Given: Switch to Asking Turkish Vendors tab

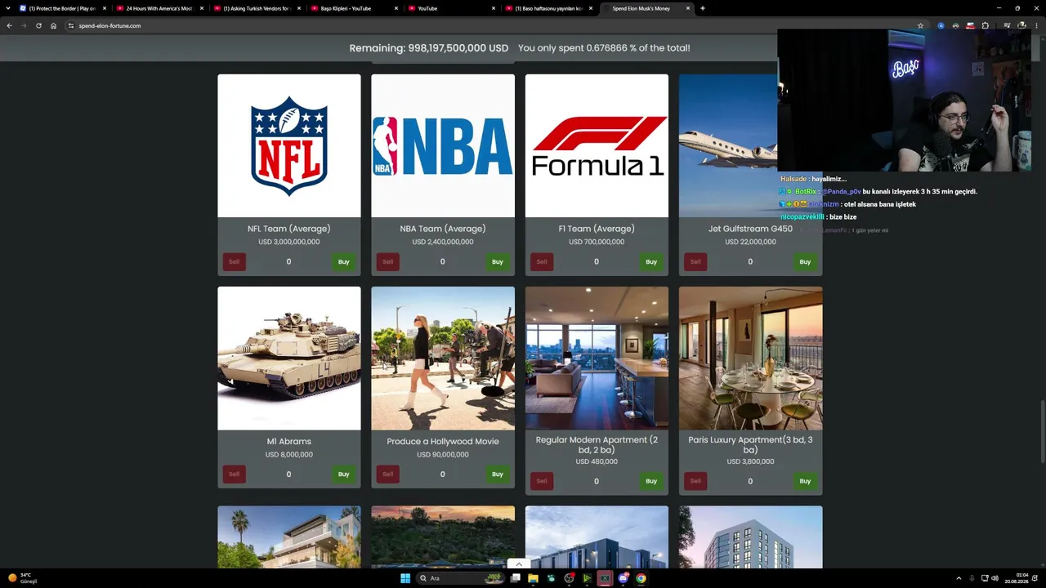Looking at the screenshot, I should coord(257,8).
